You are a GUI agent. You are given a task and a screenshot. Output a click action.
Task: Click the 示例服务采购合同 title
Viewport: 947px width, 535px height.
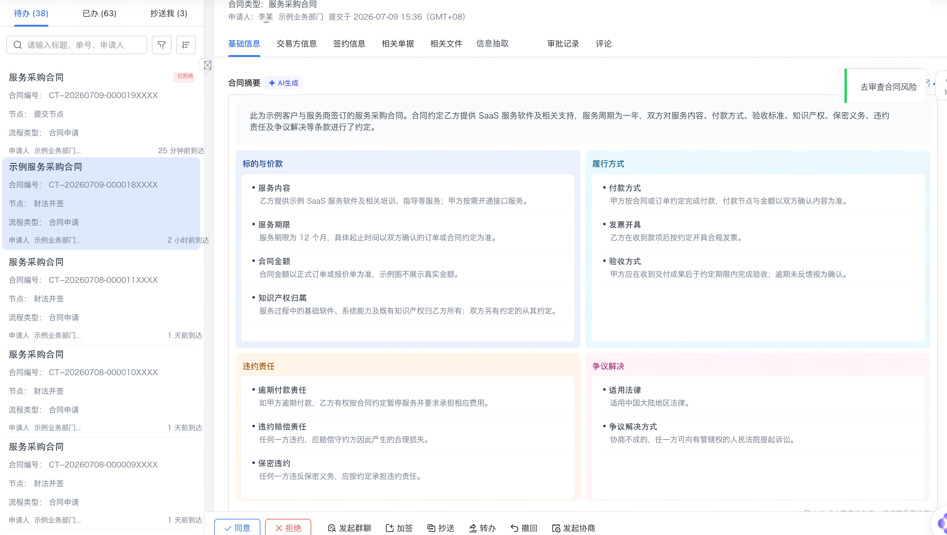(x=46, y=167)
